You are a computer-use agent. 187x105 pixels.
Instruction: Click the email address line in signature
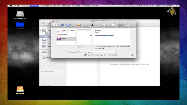click(x=104, y=35)
